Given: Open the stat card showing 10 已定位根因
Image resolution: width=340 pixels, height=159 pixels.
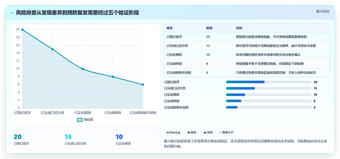Looking at the screenshot, I should click(136, 139).
